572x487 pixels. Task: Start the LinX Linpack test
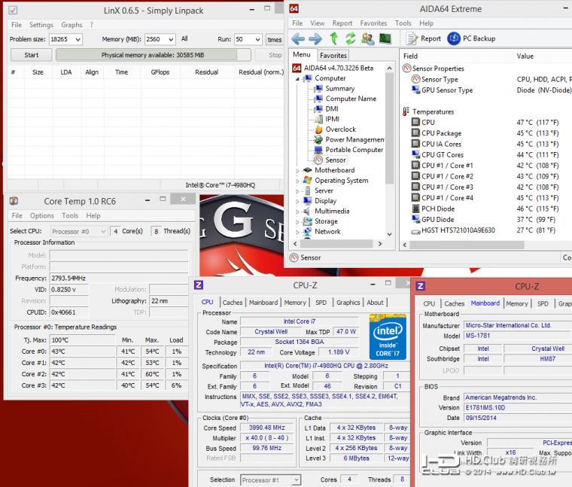pos(32,55)
